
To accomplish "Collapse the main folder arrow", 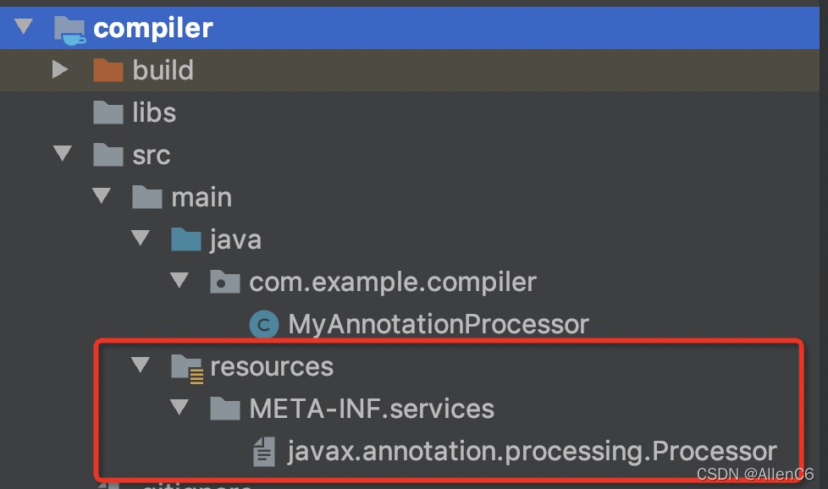I will pyautogui.click(x=102, y=195).
